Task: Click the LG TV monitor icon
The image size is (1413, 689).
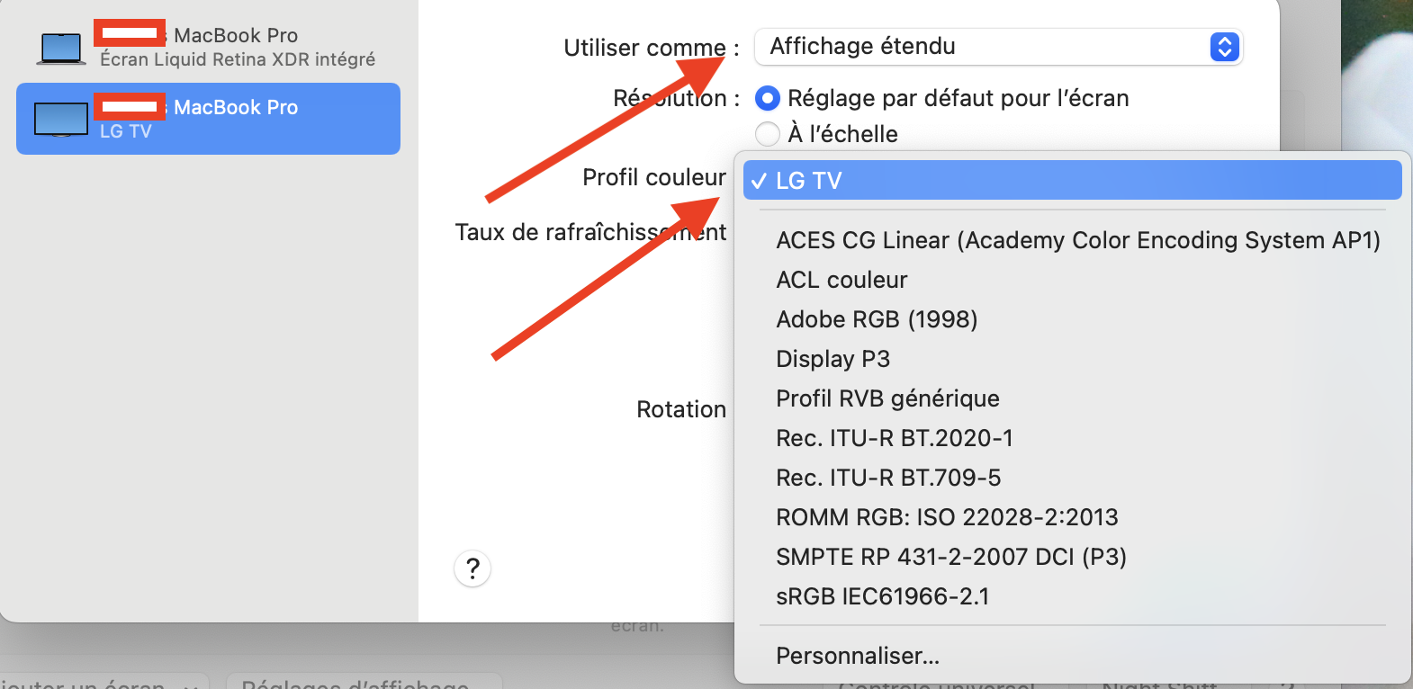Action: (x=61, y=119)
